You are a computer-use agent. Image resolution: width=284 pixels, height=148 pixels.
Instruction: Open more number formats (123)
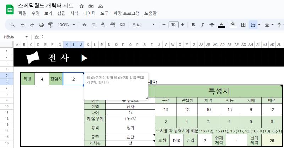(x=122, y=25)
